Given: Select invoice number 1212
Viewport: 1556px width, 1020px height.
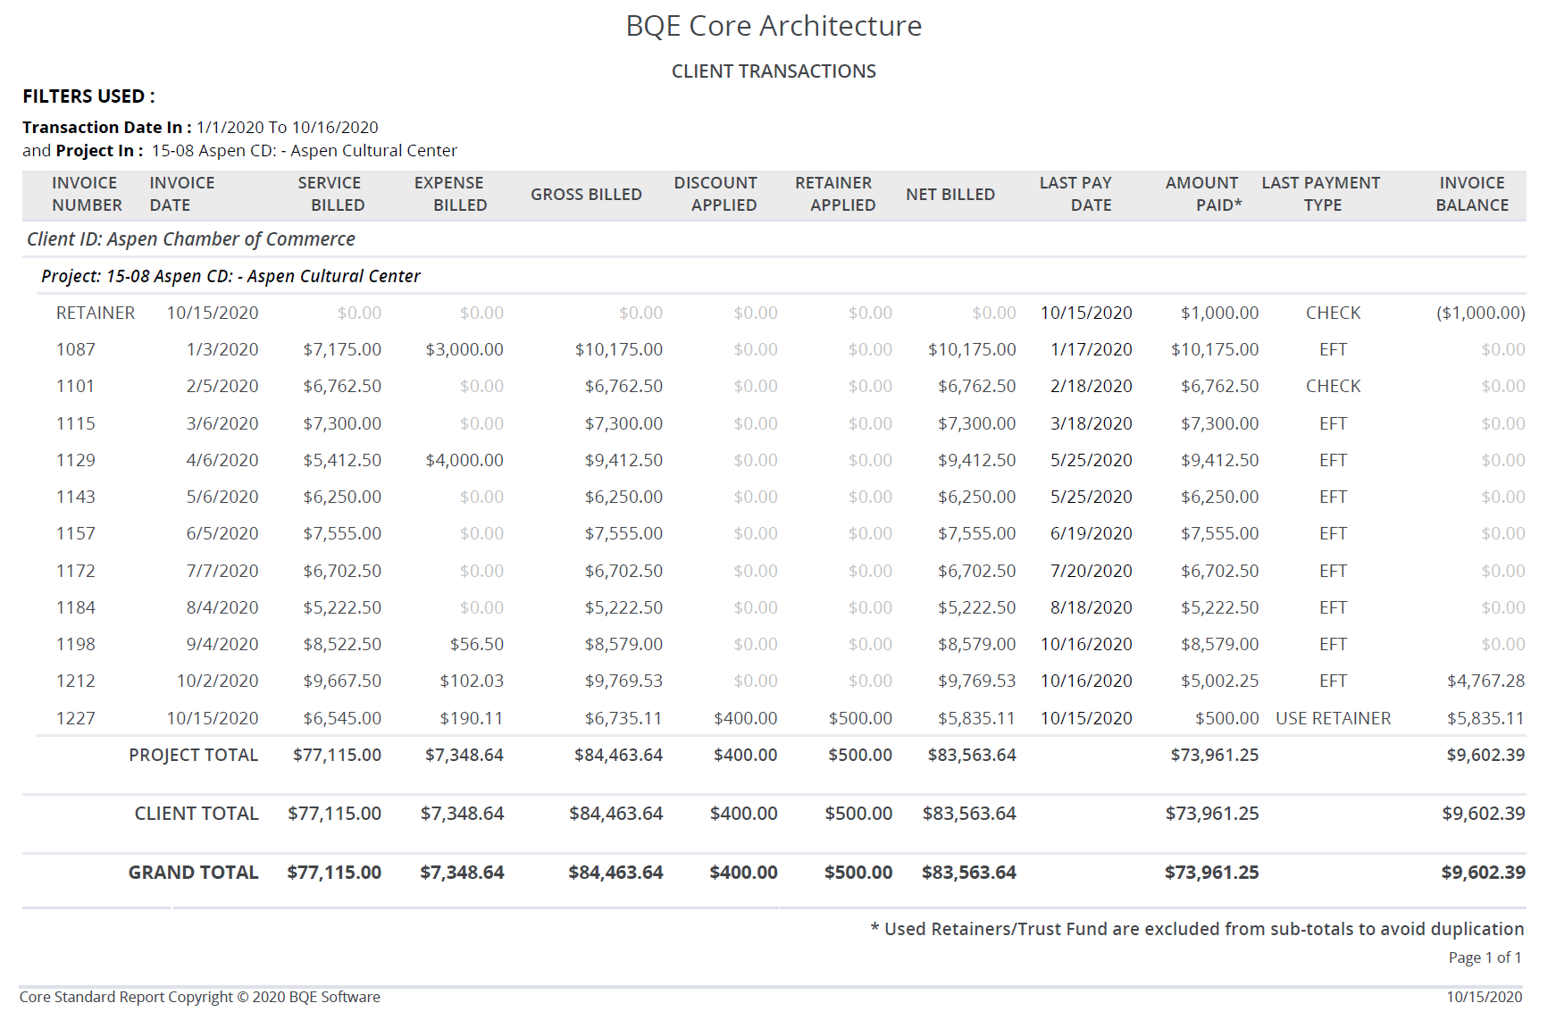Looking at the screenshot, I should pyautogui.click(x=76, y=681).
